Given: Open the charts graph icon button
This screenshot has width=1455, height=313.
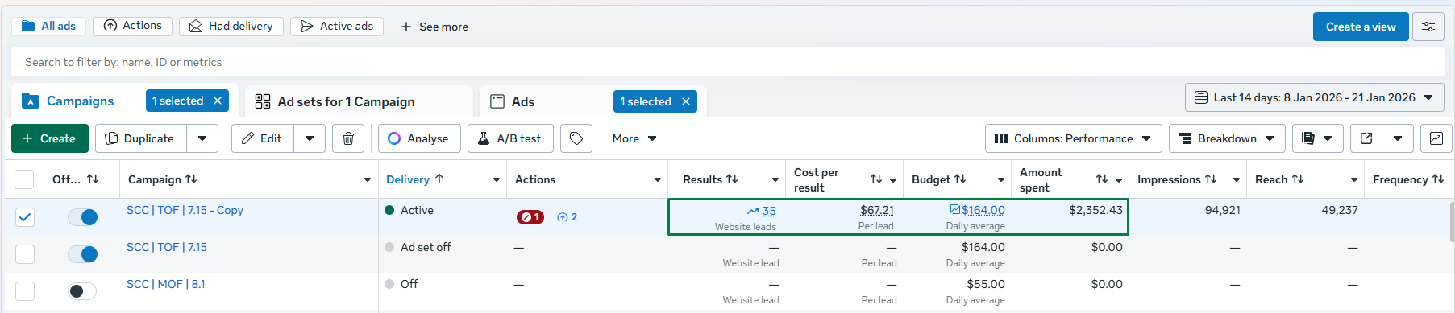Looking at the screenshot, I should pyautogui.click(x=1436, y=138).
